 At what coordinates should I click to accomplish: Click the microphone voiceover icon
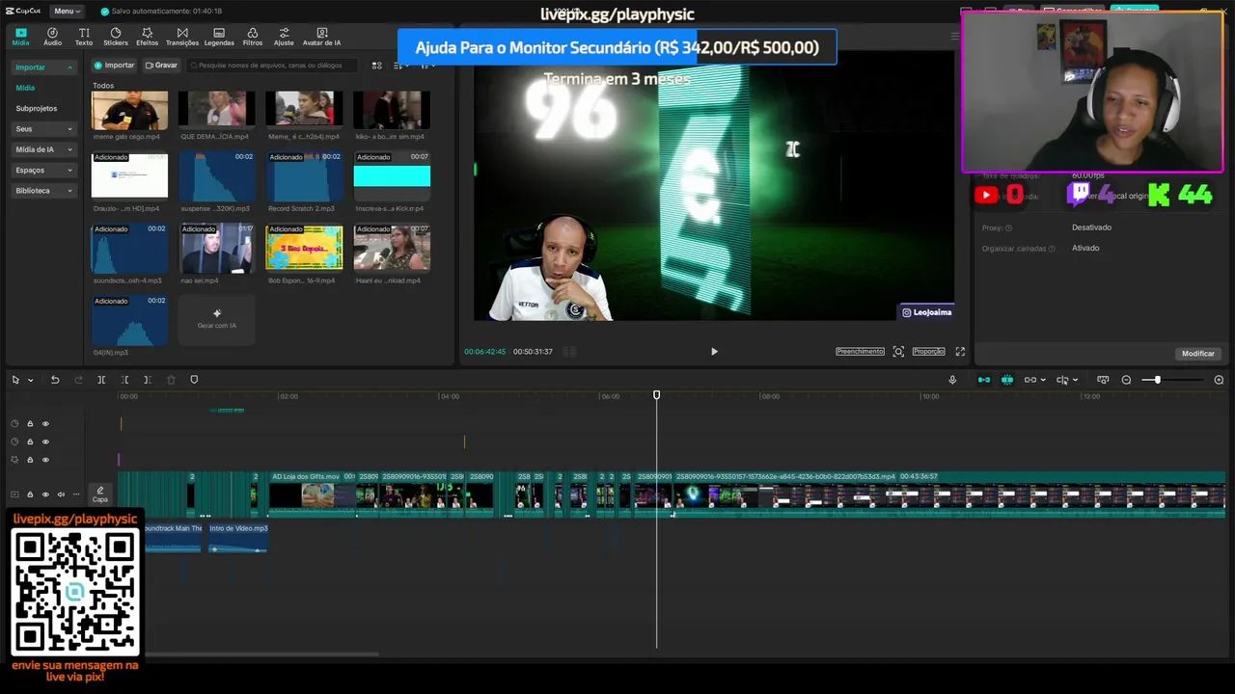952,380
